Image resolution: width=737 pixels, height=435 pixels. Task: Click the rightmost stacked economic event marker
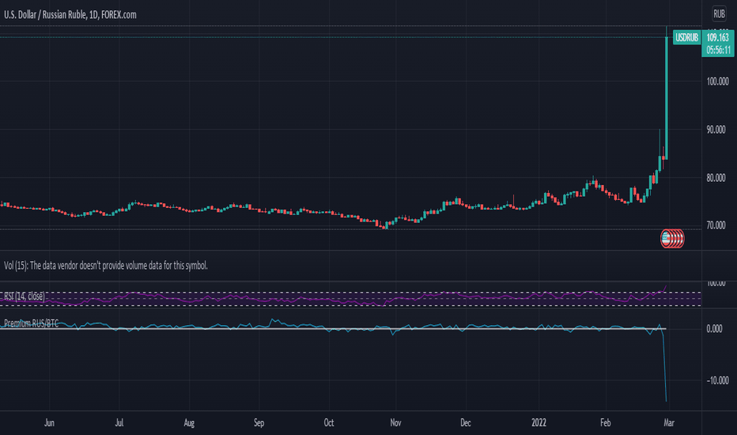tap(681, 239)
